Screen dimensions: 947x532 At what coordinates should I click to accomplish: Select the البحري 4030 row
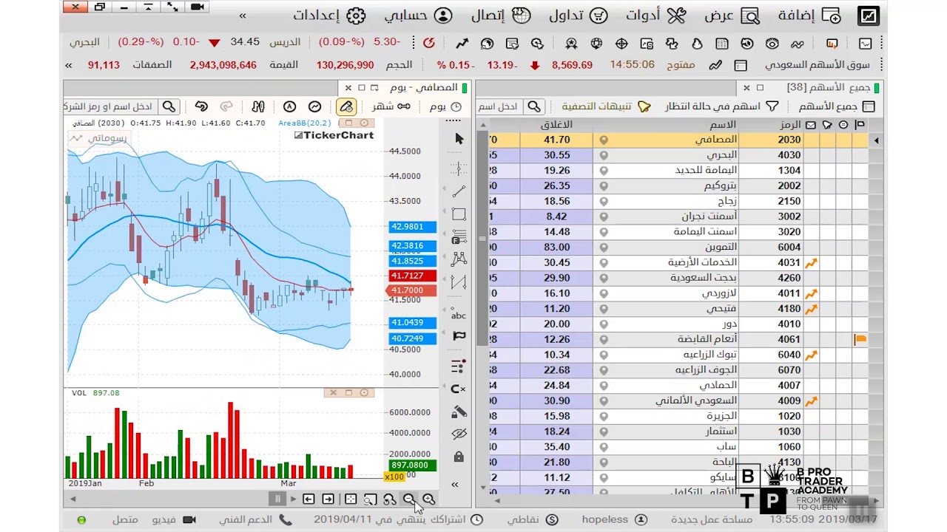(x=678, y=155)
